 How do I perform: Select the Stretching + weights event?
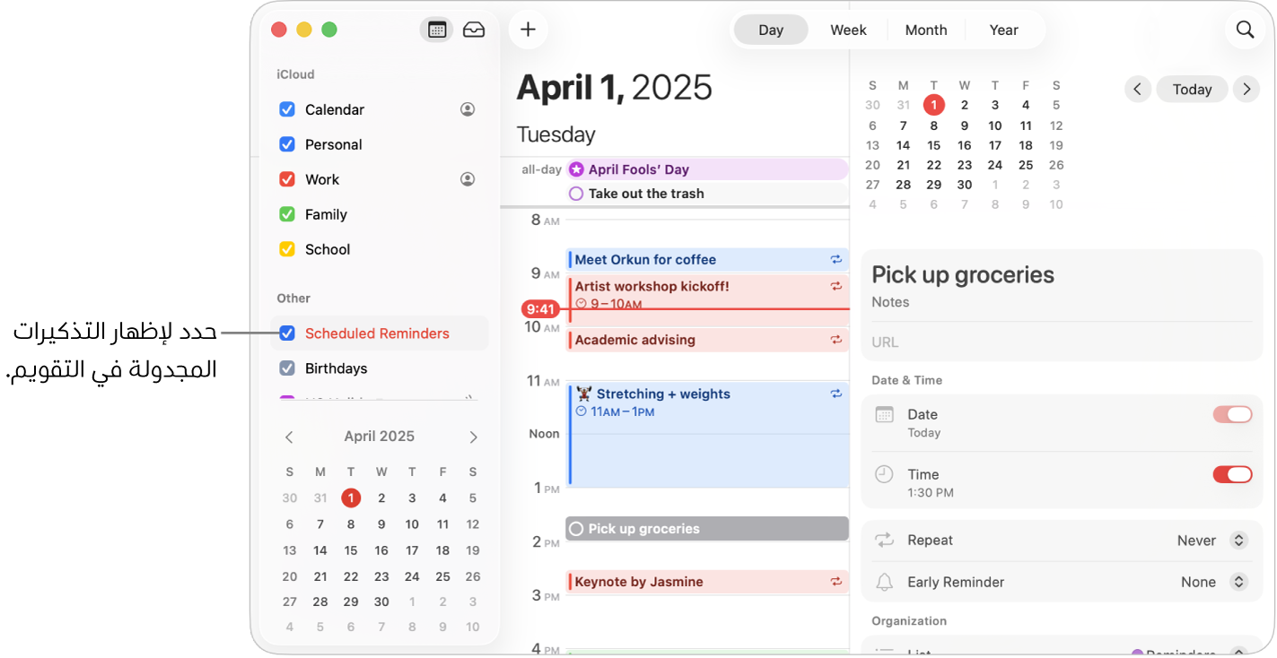pos(708,435)
